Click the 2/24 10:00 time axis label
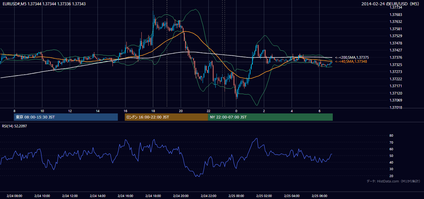 (42, 196)
